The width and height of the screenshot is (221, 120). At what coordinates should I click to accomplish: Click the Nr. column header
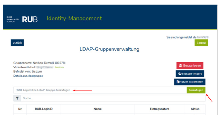pos(20,109)
